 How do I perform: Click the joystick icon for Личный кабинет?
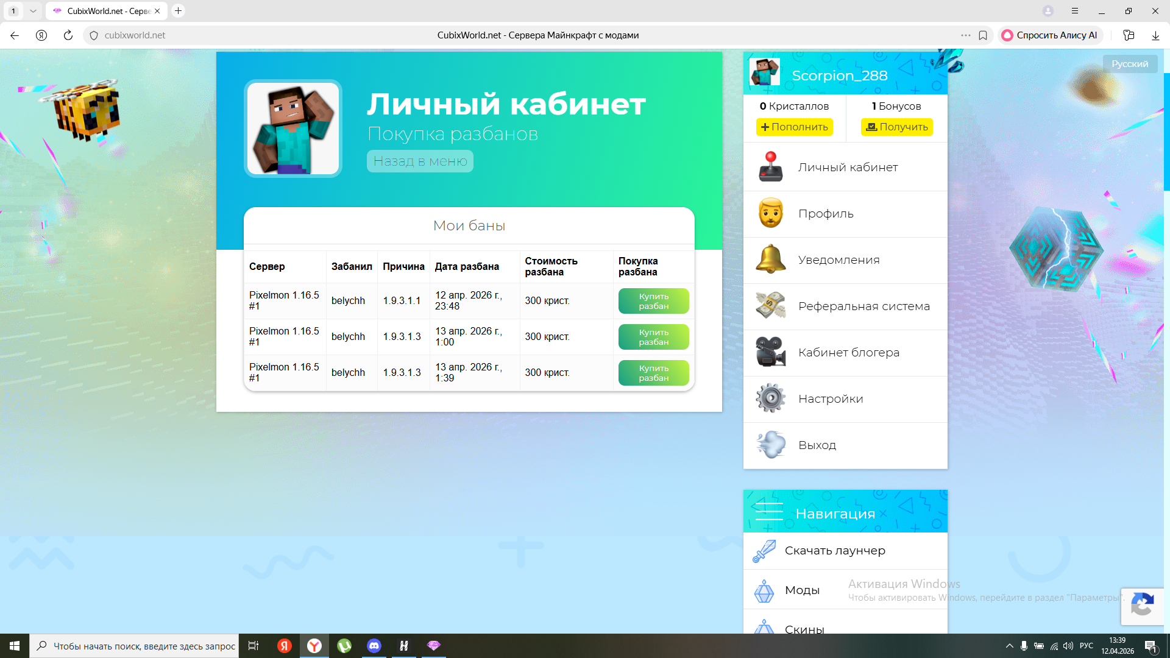770,167
